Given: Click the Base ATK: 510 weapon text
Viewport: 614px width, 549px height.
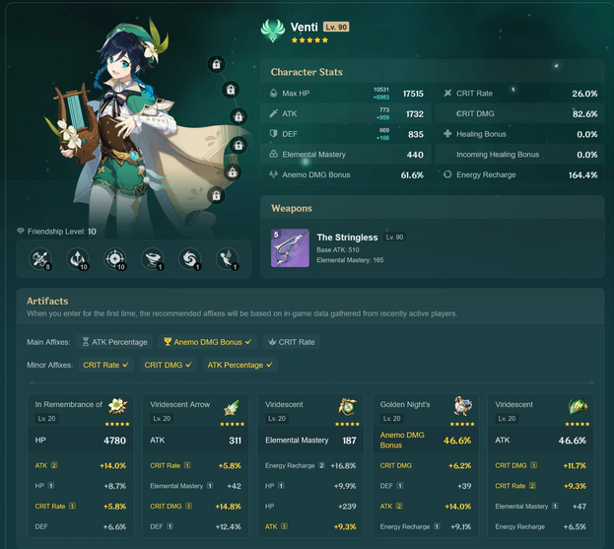Looking at the screenshot, I should (x=338, y=249).
